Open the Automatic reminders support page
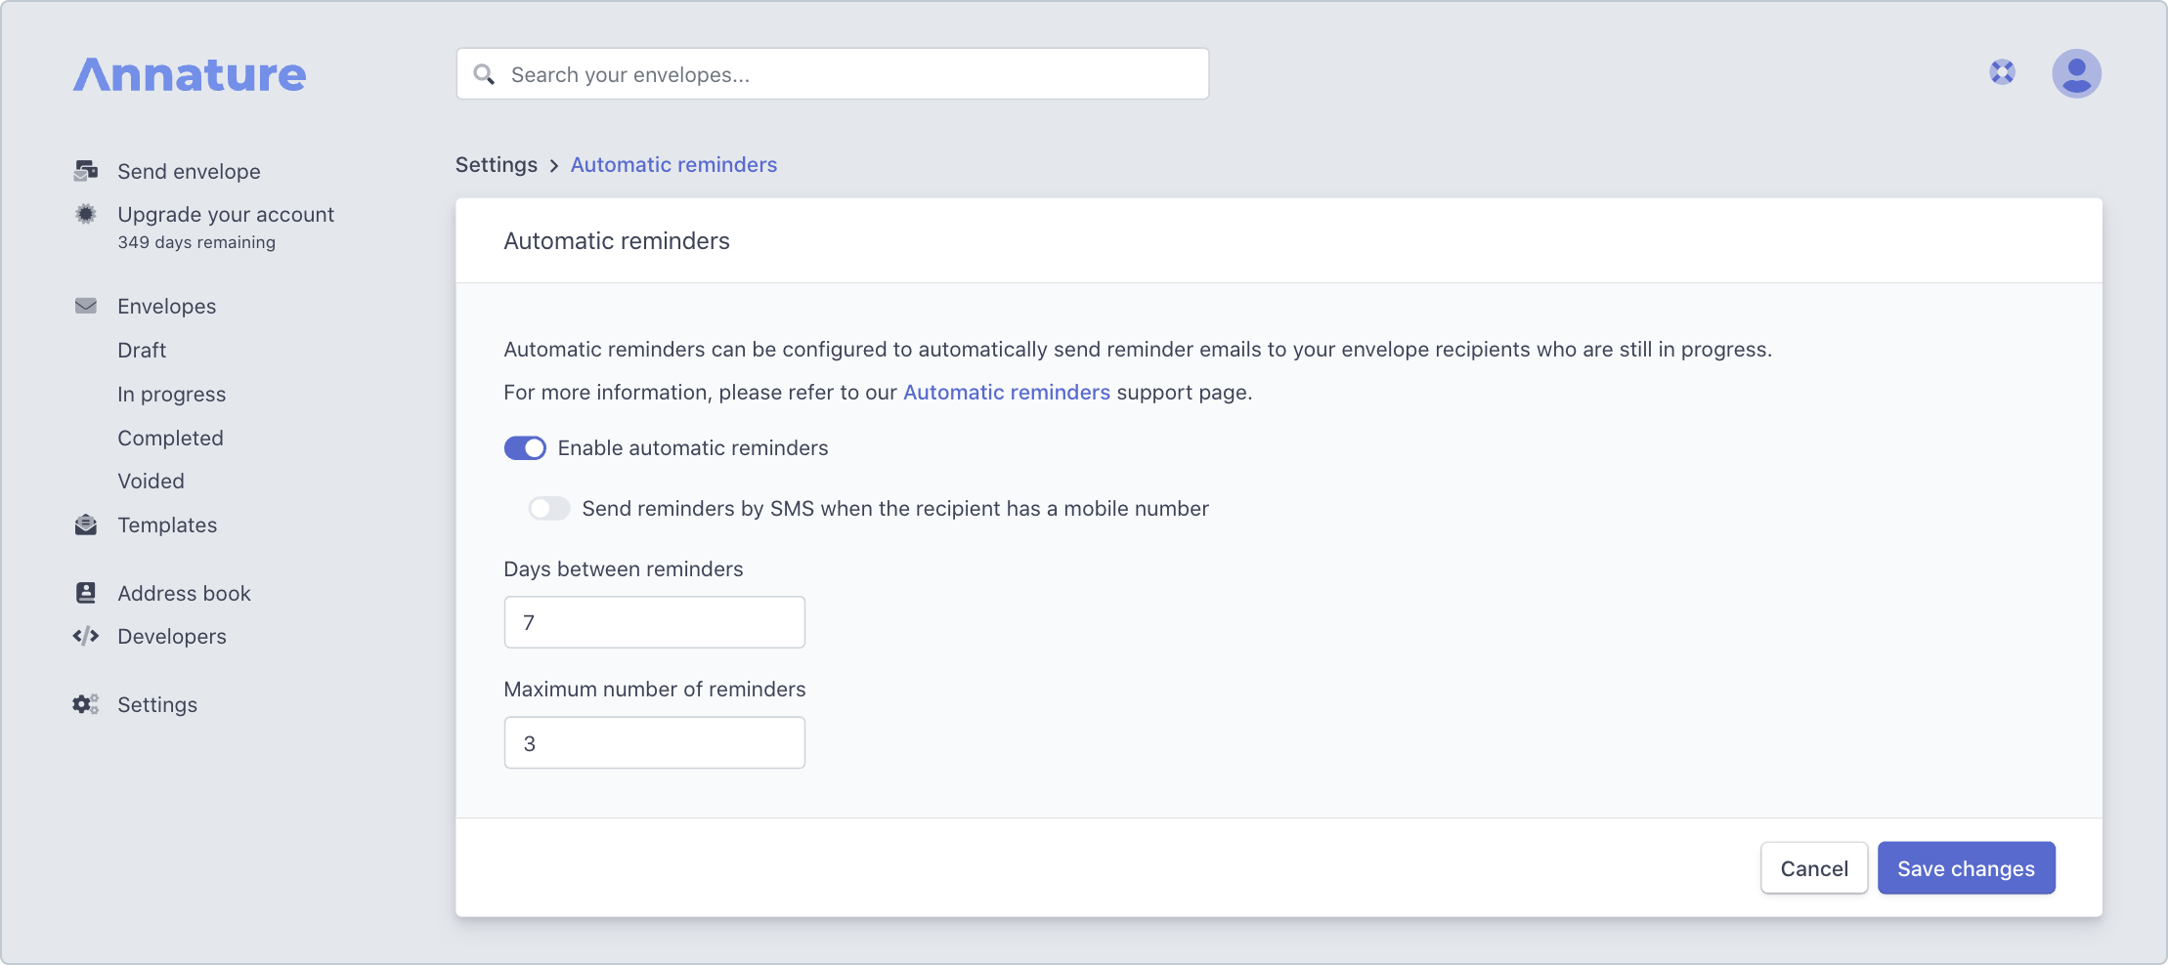 click(x=1006, y=392)
